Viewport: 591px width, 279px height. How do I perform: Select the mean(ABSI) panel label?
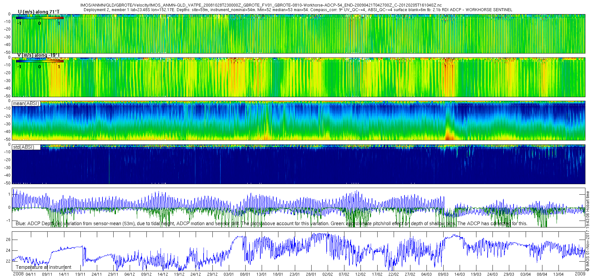coord(26,103)
